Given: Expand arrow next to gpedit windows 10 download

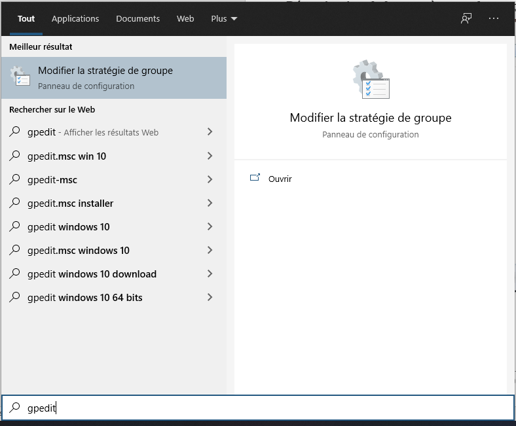Looking at the screenshot, I should pos(210,274).
